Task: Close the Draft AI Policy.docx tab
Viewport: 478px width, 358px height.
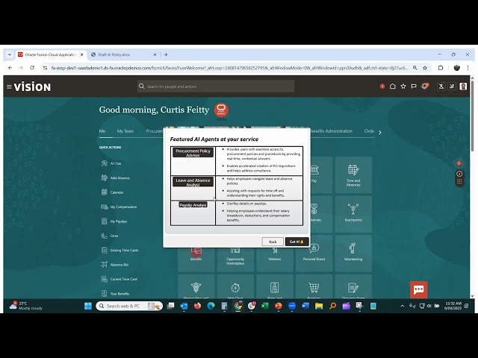Action: point(155,54)
